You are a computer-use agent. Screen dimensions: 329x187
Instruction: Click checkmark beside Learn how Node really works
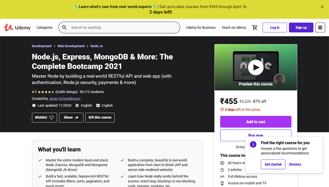122,176
